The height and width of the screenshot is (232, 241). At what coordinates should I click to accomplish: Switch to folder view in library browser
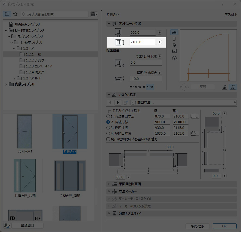(7, 14)
